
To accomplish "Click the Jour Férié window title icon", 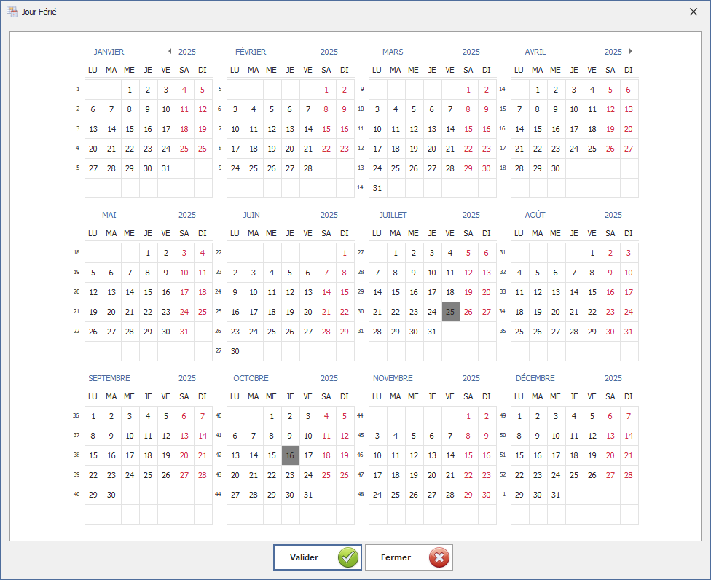I will pyautogui.click(x=12, y=12).
